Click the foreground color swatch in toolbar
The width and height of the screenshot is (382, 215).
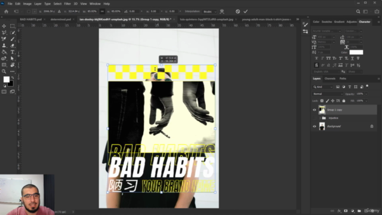click(x=6, y=79)
